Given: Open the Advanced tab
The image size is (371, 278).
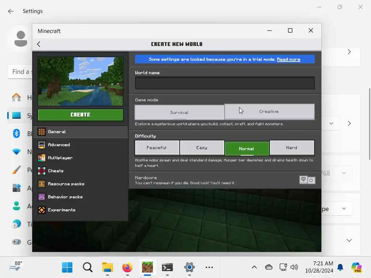Looking at the screenshot, I should pos(80,145).
